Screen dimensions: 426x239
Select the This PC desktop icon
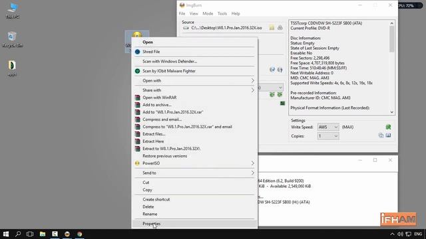click(12, 11)
